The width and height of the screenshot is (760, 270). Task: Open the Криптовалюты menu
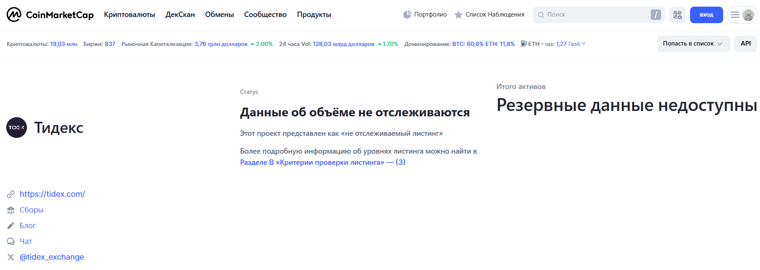point(129,14)
